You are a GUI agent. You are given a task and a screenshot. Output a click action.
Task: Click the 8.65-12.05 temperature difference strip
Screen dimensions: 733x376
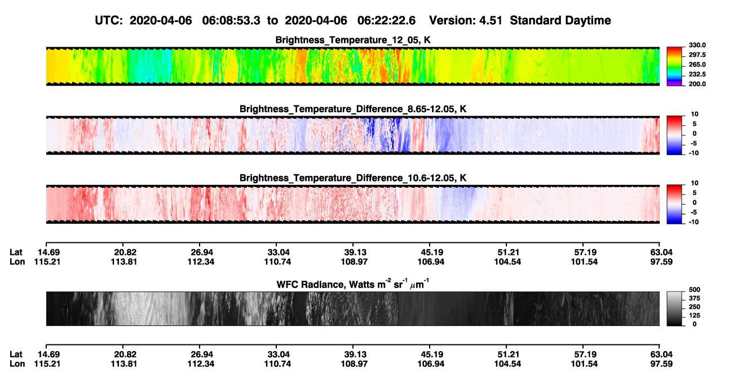point(352,135)
